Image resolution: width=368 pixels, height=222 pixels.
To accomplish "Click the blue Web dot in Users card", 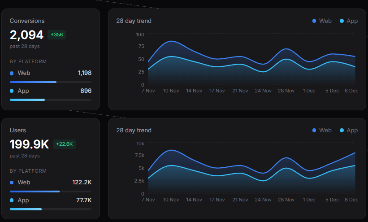I will pos(12,183).
